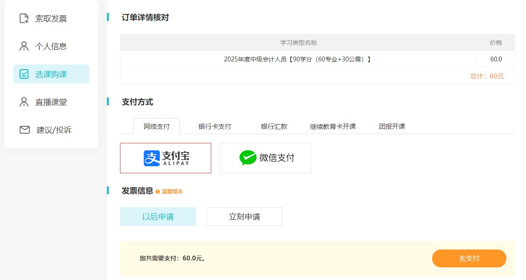Click the 建议/投诉 envelope icon
Viewport: 526px width, 280px height.
pyautogui.click(x=24, y=130)
